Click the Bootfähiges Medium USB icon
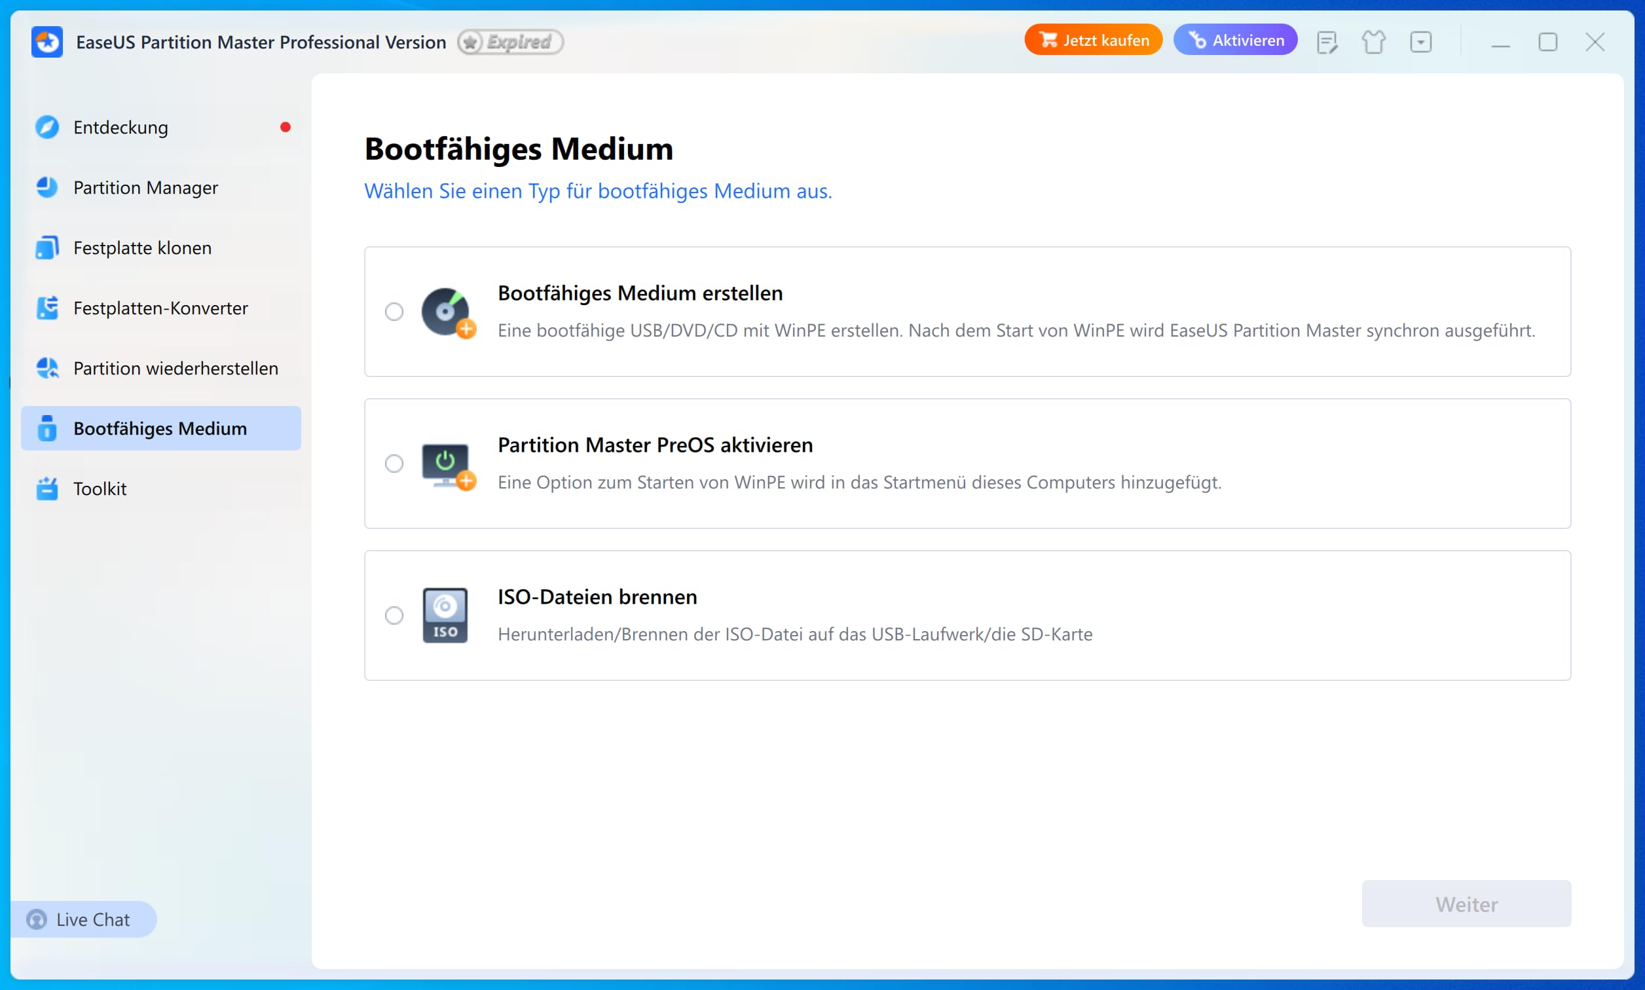Viewport: 1645px width, 990px height. 47,428
